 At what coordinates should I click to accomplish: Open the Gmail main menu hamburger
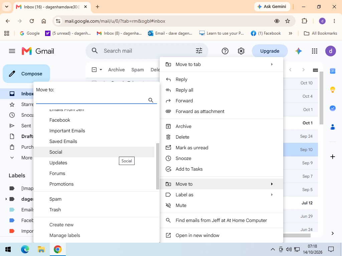point(12,51)
